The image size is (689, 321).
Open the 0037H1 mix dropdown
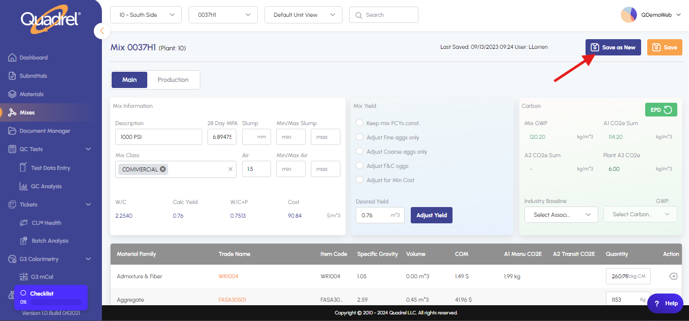(x=223, y=15)
